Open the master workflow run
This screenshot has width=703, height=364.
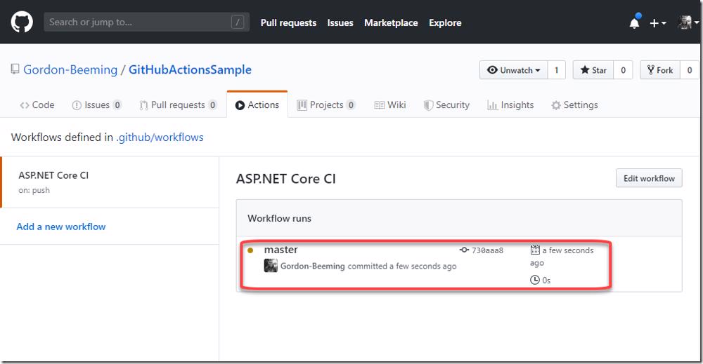(281, 250)
